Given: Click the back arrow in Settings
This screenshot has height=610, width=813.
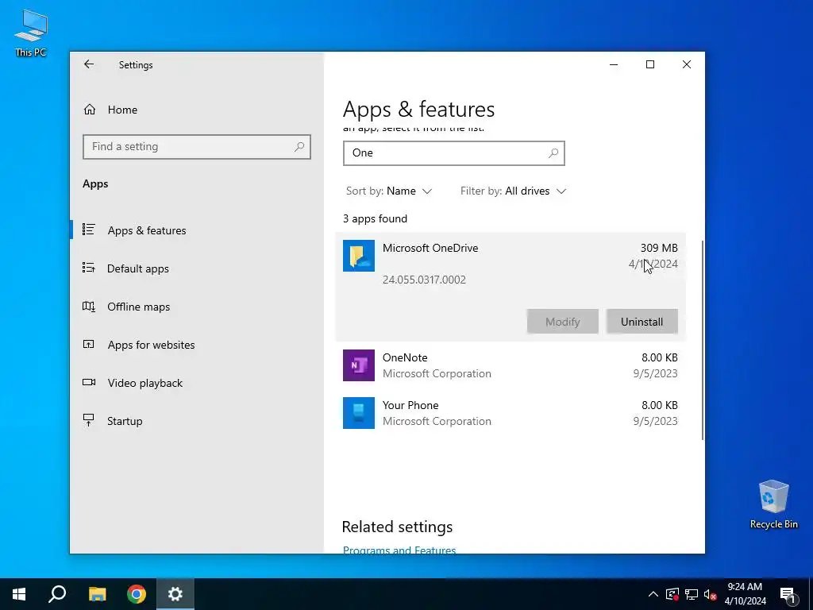Looking at the screenshot, I should click(x=89, y=64).
